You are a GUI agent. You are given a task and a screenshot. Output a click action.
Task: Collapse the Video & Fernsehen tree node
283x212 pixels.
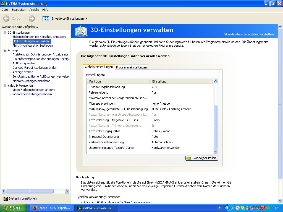point(5,86)
